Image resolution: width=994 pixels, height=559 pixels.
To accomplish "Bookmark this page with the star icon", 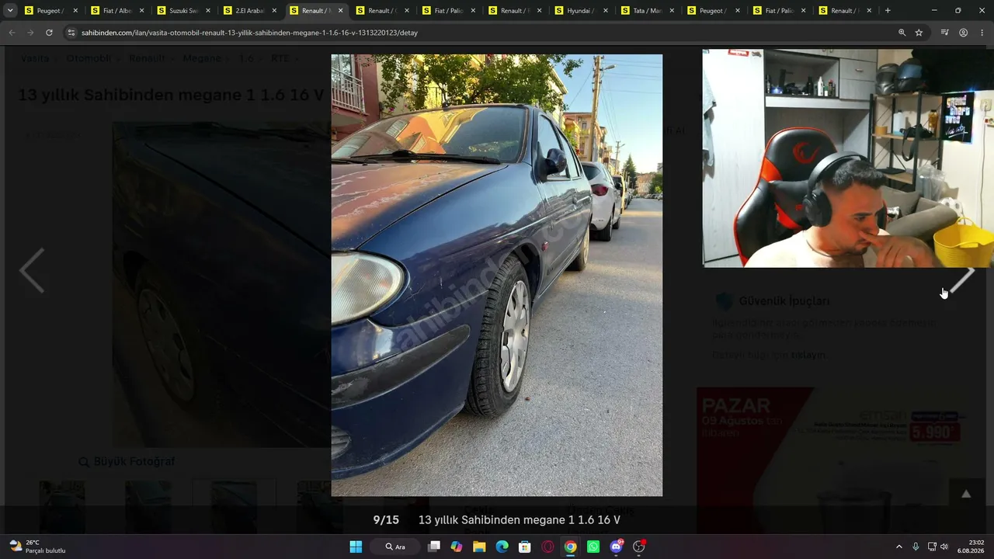I will 919,33.
